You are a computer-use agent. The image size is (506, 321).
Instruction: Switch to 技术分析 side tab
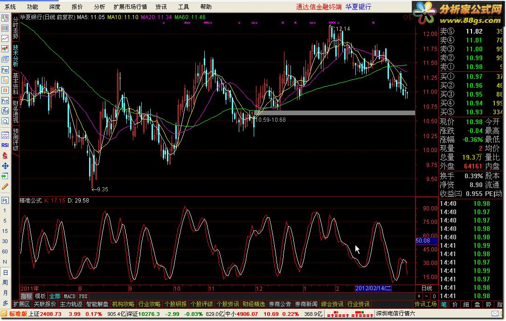(15, 56)
